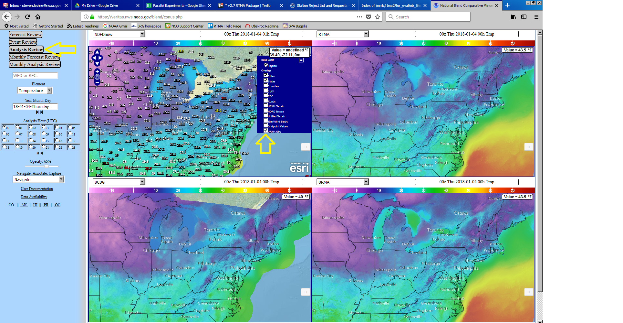Open the User Documentation link
Image resolution: width=623 pixels, height=323 pixels.
[37, 189]
